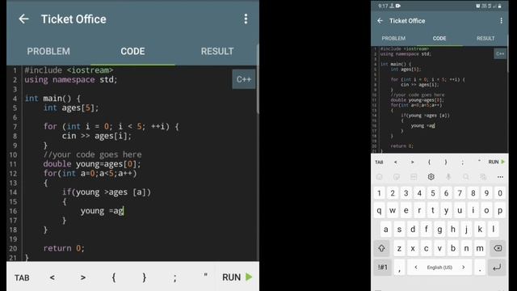Tap the 'e' key on the keyboard

click(x=406, y=210)
